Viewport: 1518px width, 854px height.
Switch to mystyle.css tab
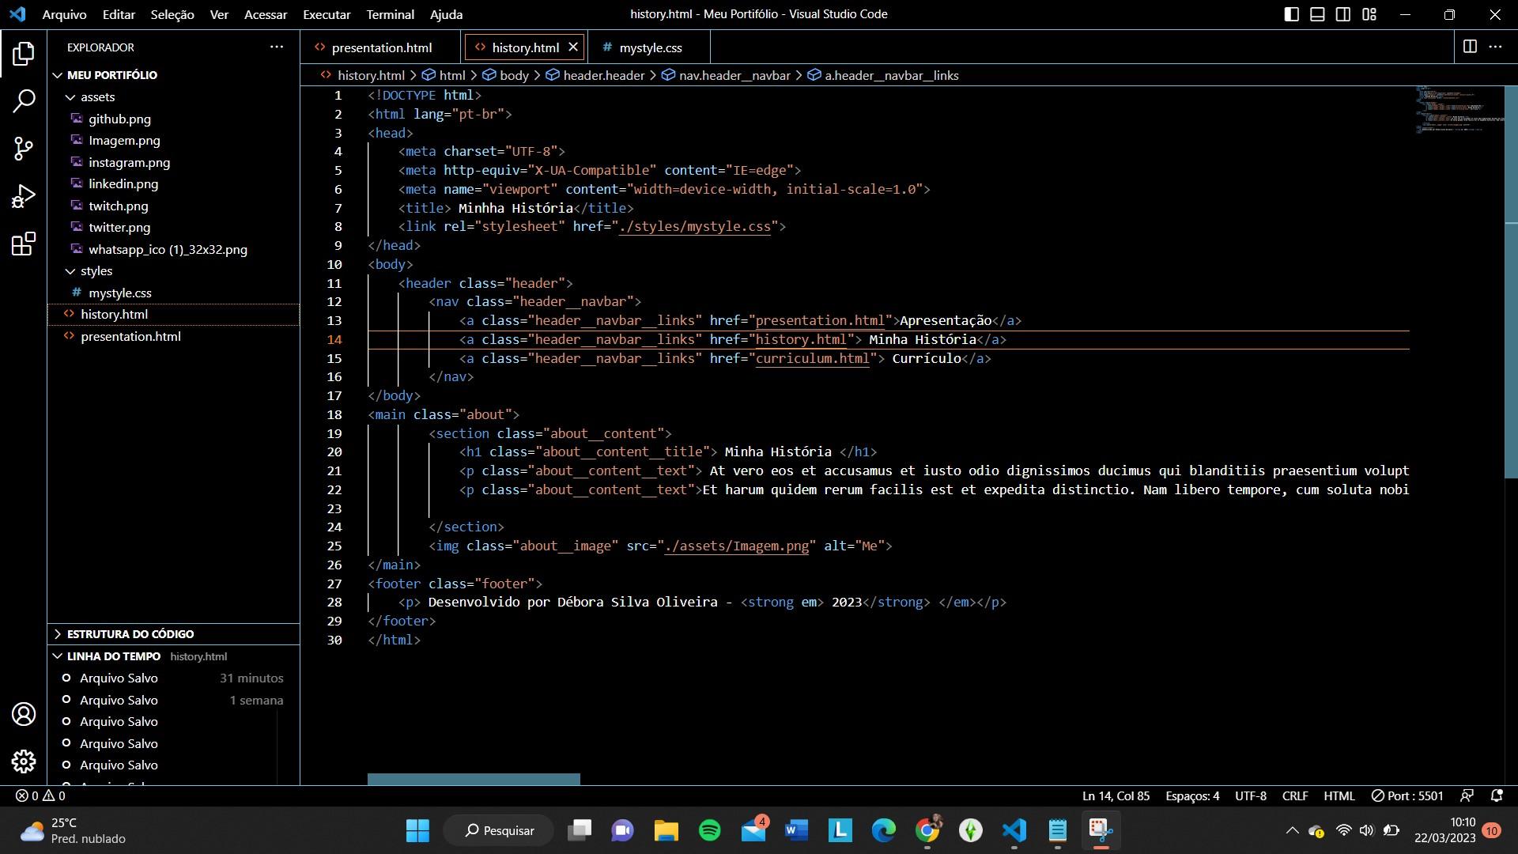(650, 47)
